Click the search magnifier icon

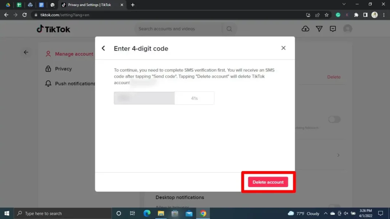click(x=229, y=29)
